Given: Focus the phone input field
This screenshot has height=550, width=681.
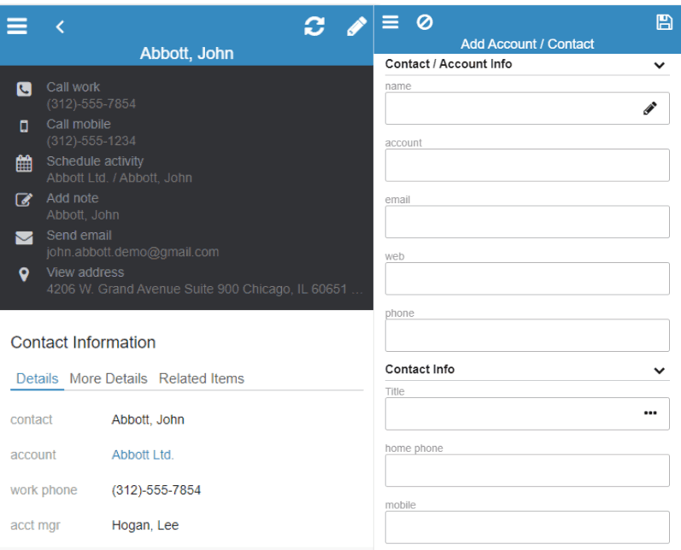Looking at the screenshot, I should point(527,335).
